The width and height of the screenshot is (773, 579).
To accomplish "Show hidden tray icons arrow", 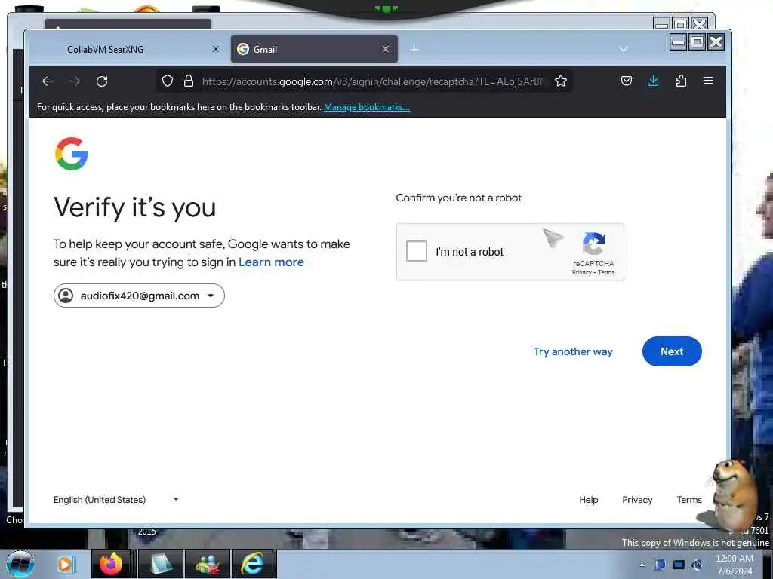I will (x=642, y=565).
